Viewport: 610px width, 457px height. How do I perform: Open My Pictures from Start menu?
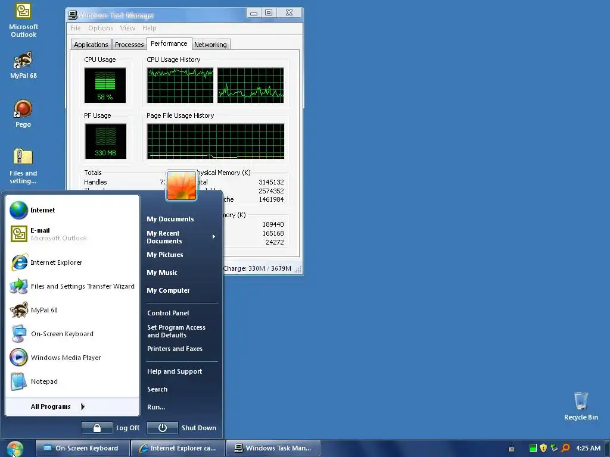pyautogui.click(x=165, y=255)
